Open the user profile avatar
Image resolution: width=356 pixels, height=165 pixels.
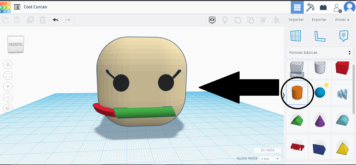349,7
